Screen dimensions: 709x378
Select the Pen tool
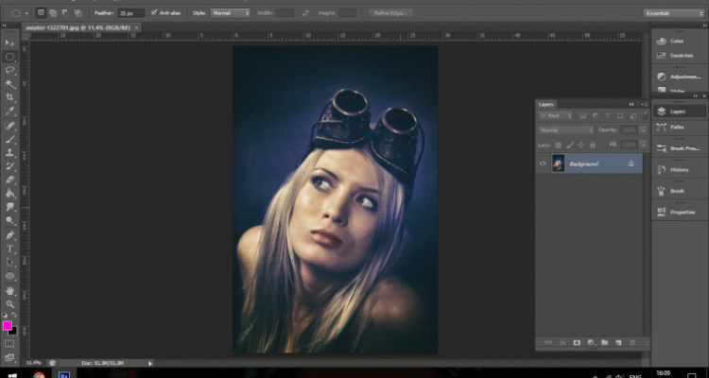(x=9, y=235)
